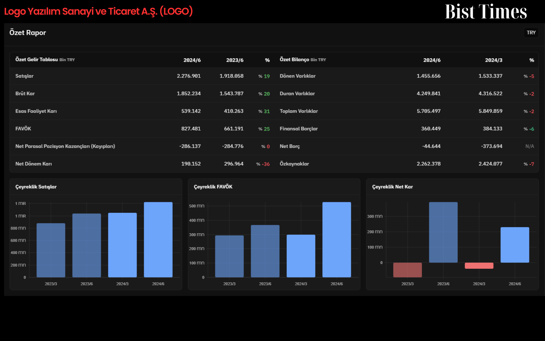The width and height of the screenshot is (545, 341).
Task: Select the Finansal Borçlar label
Action: (x=299, y=129)
